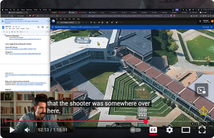The image size is (214, 138).
Task: Toggle closed captions with the CC button
Action: point(153,130)
